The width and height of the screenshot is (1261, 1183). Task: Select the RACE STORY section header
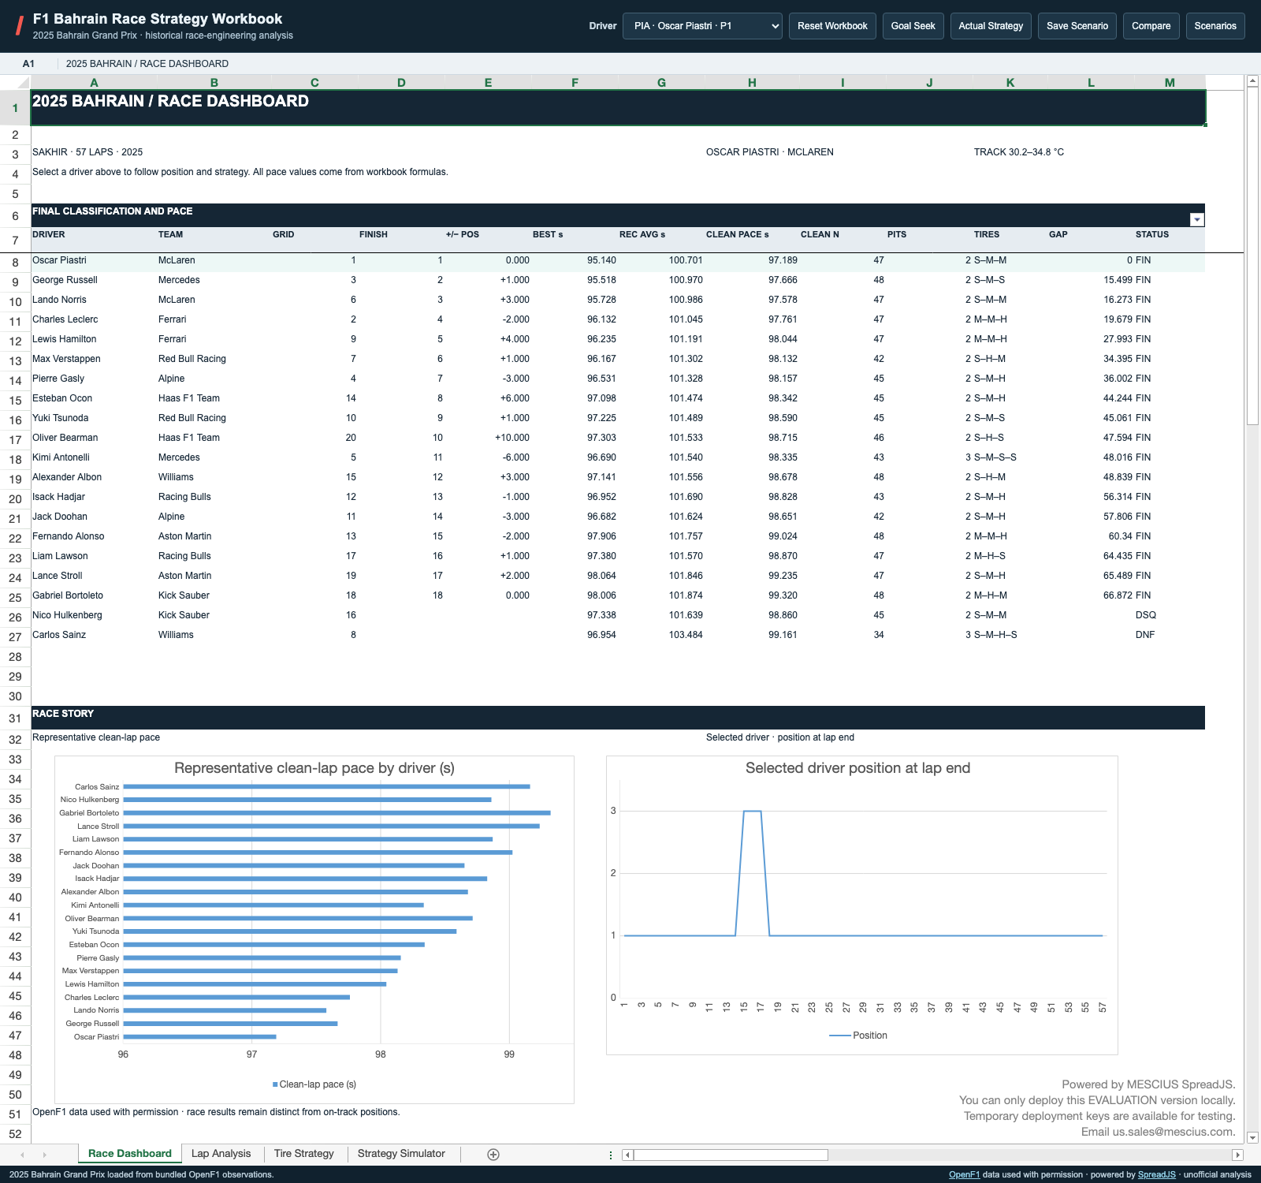coord(618,717)
